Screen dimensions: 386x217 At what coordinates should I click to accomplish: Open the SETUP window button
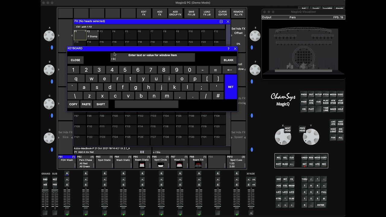click(x=318, y=95)
